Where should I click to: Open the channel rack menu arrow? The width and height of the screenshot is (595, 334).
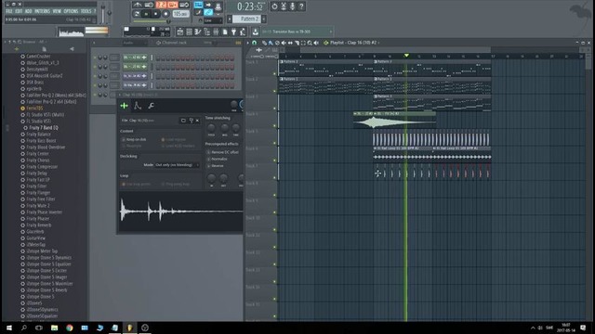(94, 43)
